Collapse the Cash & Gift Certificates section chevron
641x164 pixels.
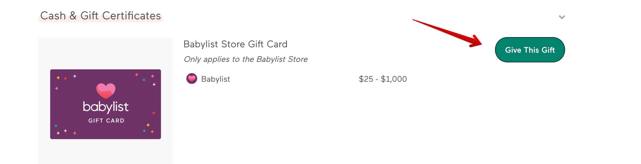point(562,17)
